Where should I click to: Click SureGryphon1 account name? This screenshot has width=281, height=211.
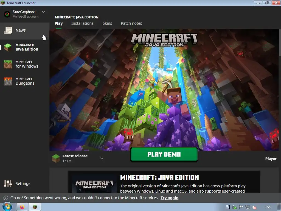[26, 12]
